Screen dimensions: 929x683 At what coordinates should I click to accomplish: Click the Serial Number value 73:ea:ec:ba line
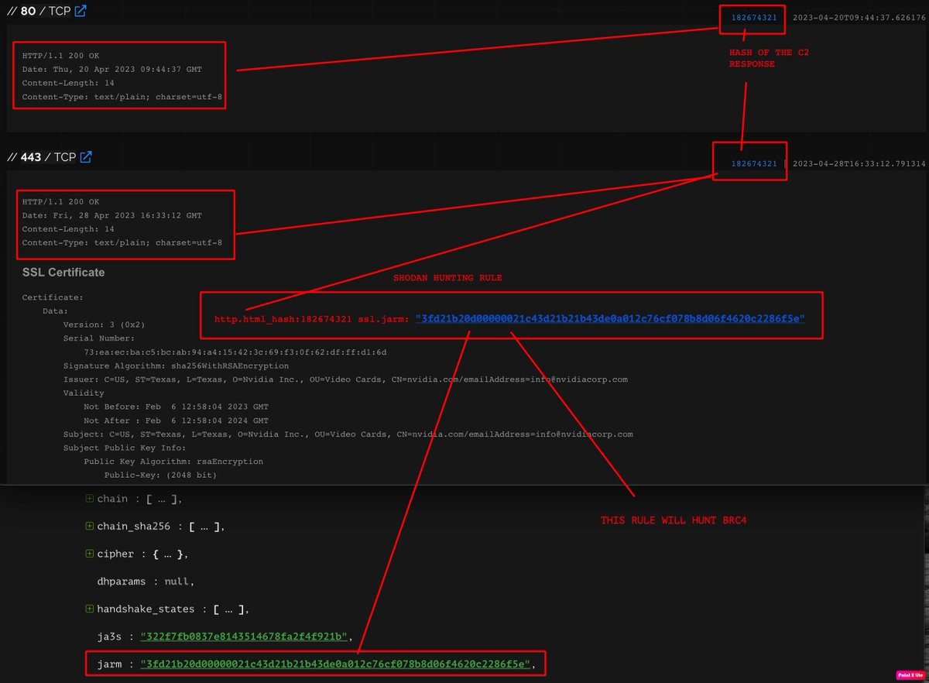[235, 352]
